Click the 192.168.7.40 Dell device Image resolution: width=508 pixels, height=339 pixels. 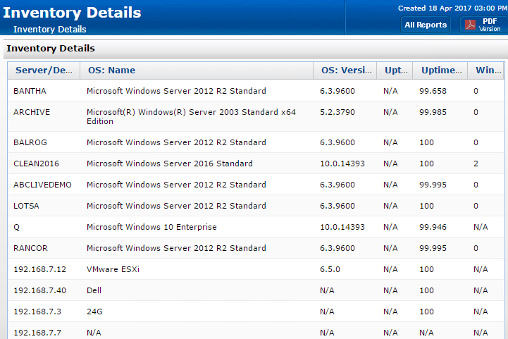point(39,290)
